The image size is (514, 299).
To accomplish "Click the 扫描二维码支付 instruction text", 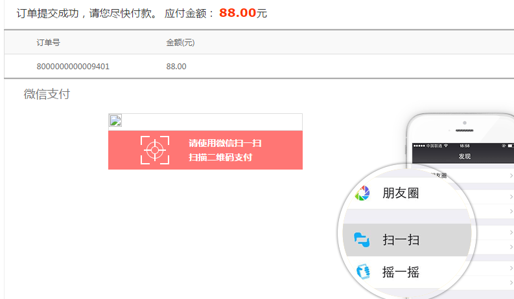I will click(220, 157).
